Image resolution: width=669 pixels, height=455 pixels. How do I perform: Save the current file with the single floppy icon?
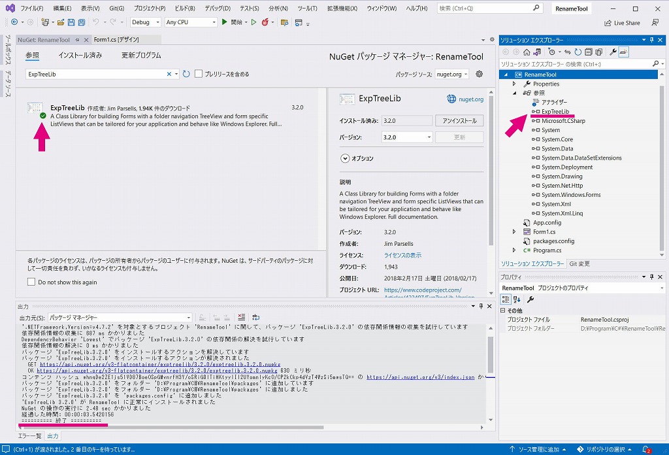point(71,22)
